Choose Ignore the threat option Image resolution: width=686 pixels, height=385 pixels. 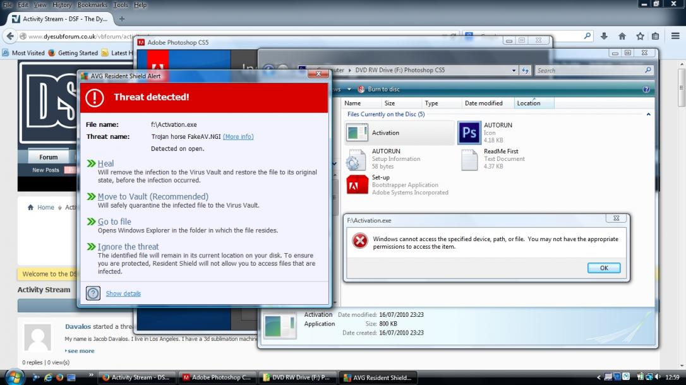click(128, 247)
